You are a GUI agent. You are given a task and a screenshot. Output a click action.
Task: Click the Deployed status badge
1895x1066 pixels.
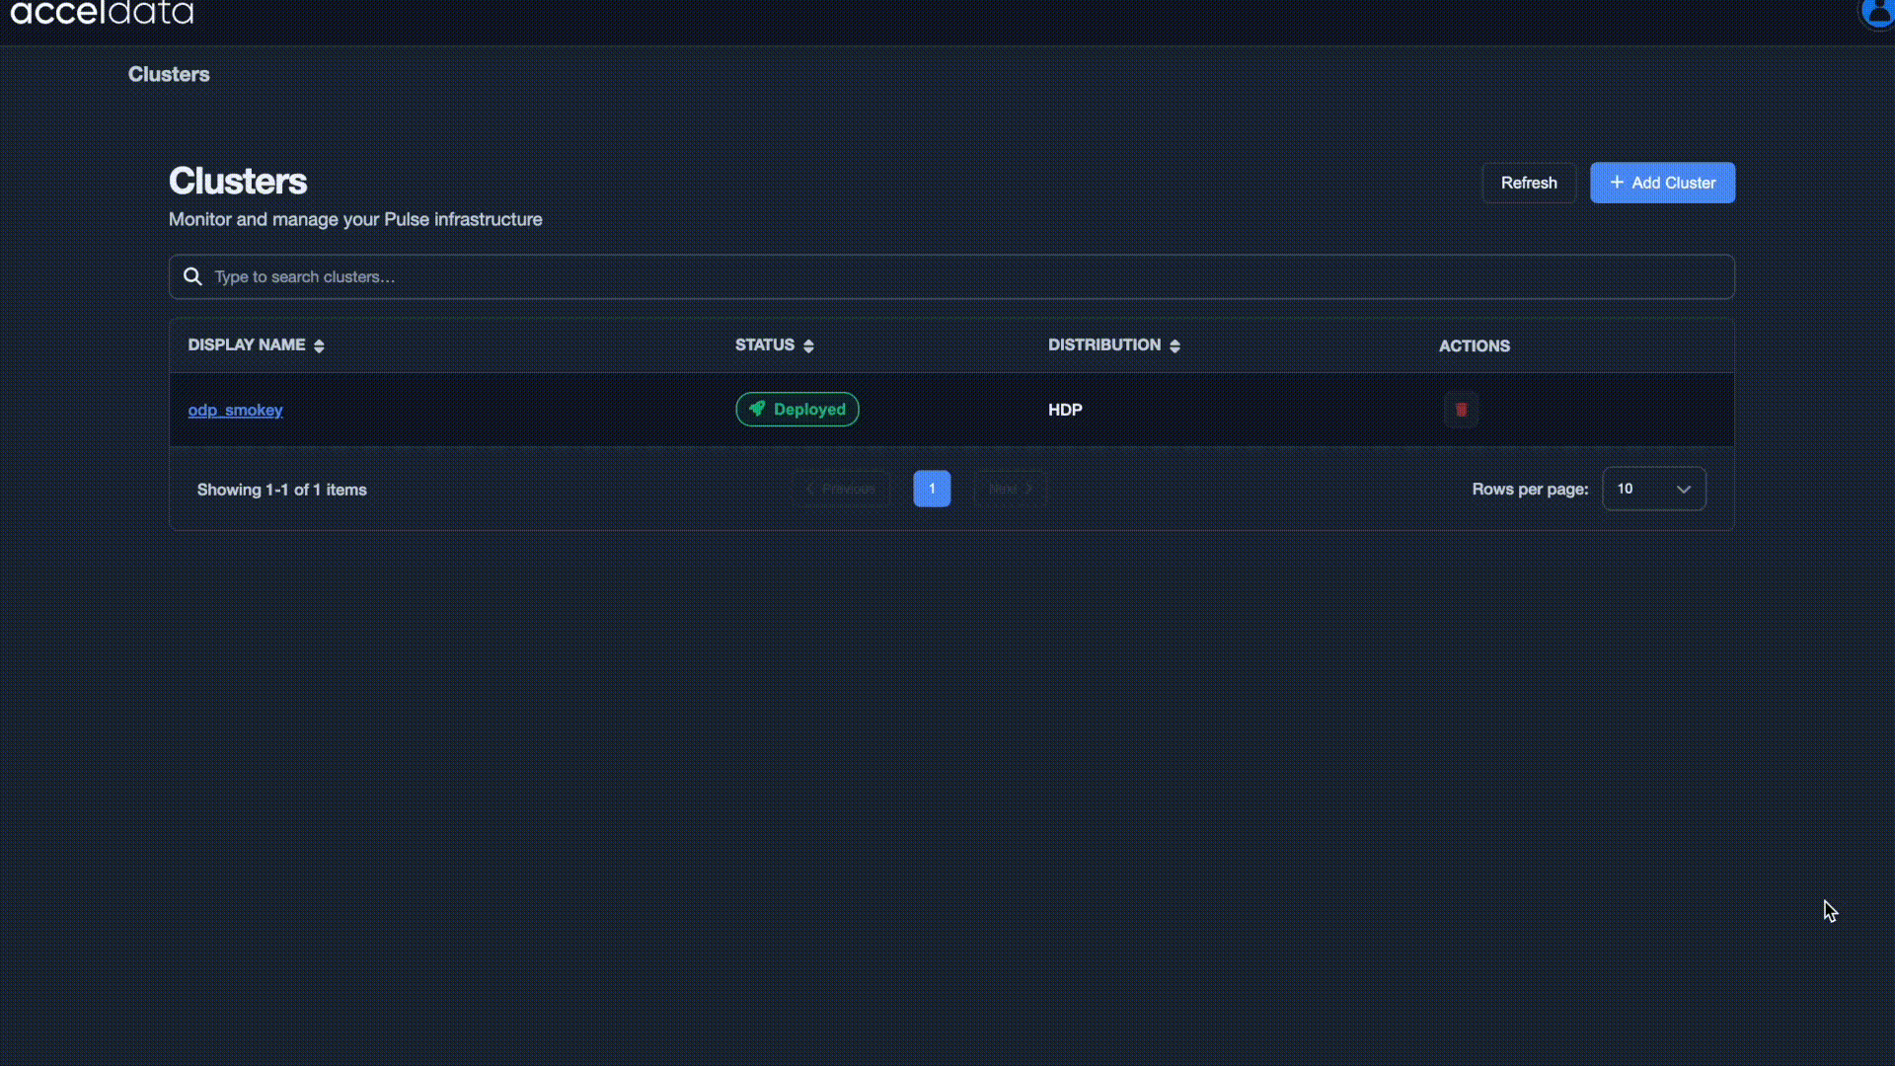[x=796, y=410]
